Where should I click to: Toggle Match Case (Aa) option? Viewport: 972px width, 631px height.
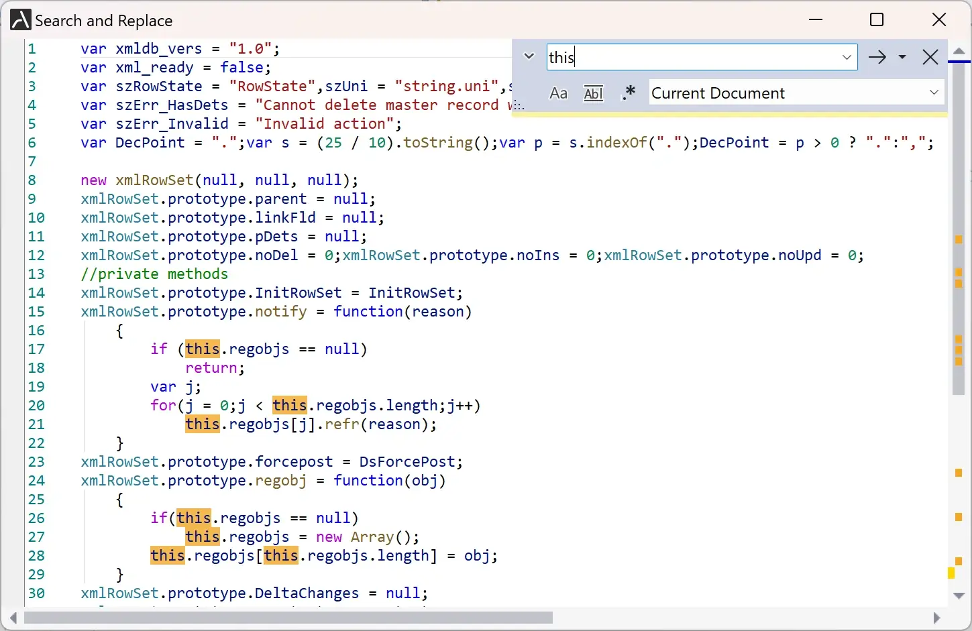pyautogui.click(x=558, y=93)
